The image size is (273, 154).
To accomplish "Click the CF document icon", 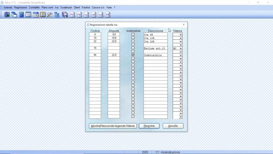I will tap(93, 15).
